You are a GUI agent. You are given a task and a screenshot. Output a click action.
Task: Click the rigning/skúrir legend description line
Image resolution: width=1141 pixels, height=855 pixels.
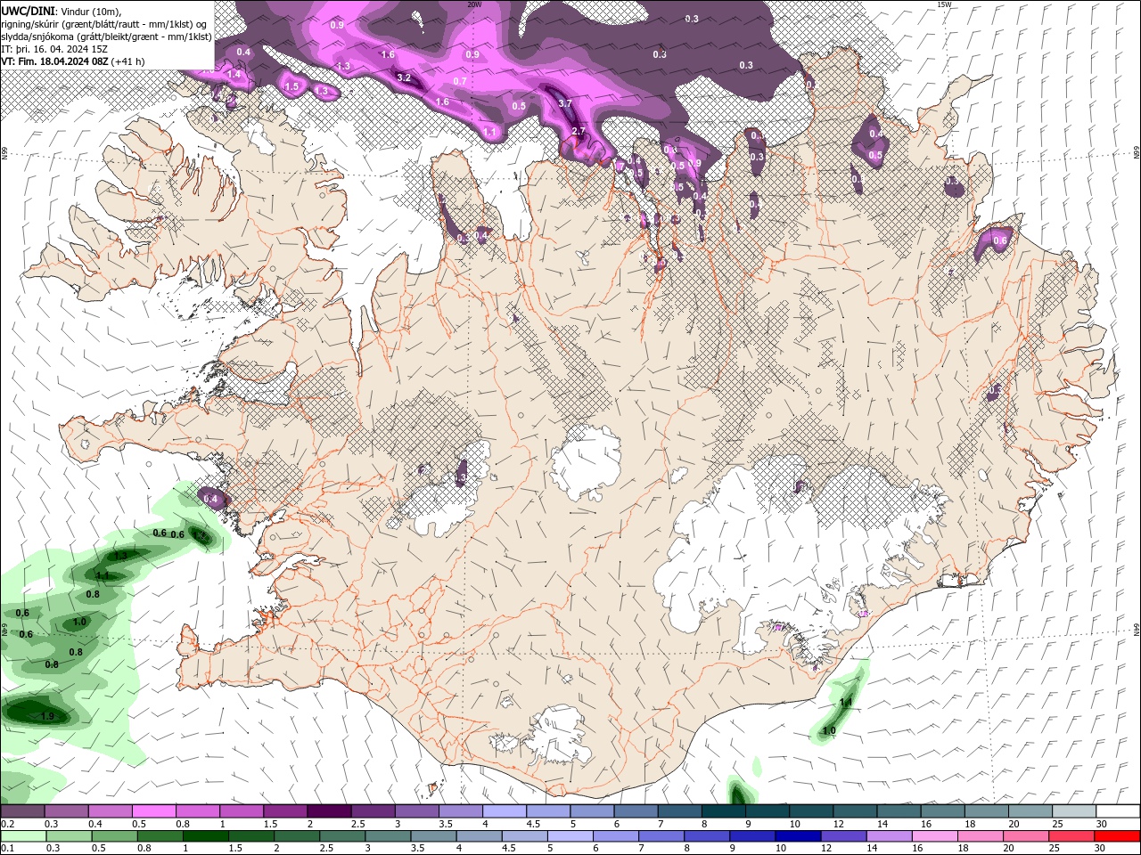point(104,24)
